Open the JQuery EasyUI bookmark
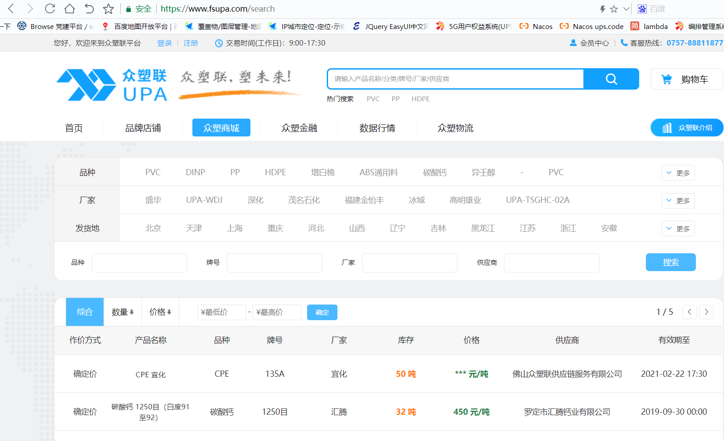The width and height of the screenshot is (724, 441). point(391,26)
